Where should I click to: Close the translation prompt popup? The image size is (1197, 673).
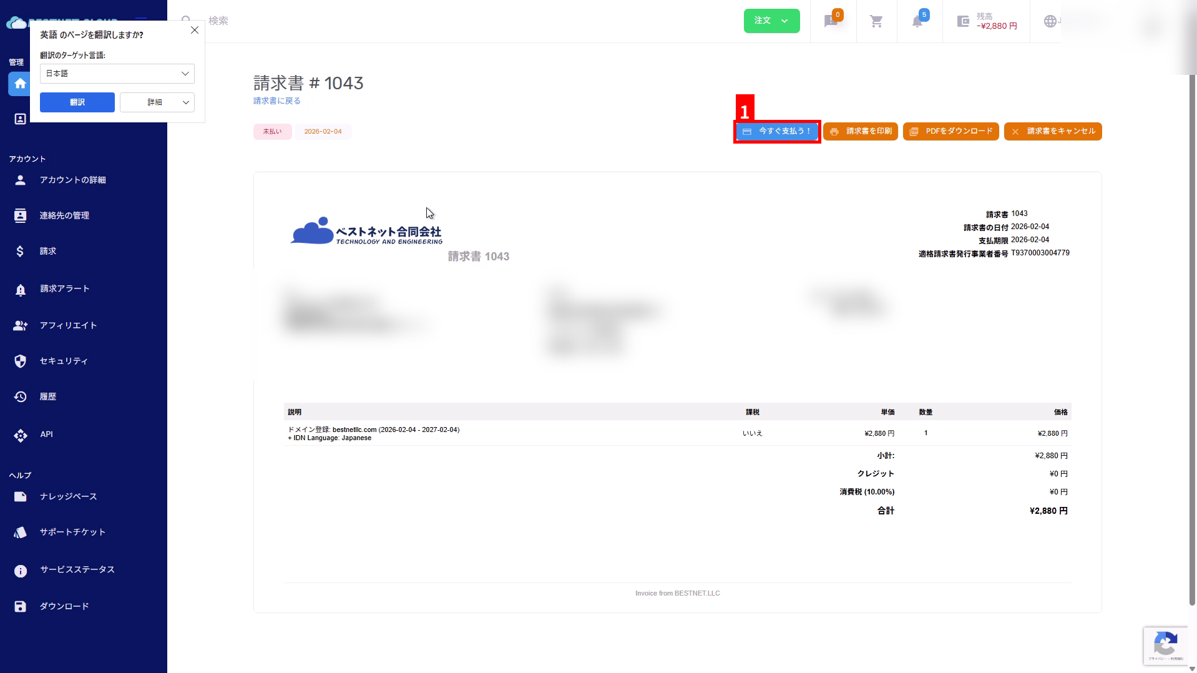click(x=195, y=30)
